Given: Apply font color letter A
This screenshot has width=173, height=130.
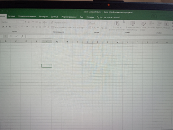Looking at the screenshot, I should click(27, 27).
